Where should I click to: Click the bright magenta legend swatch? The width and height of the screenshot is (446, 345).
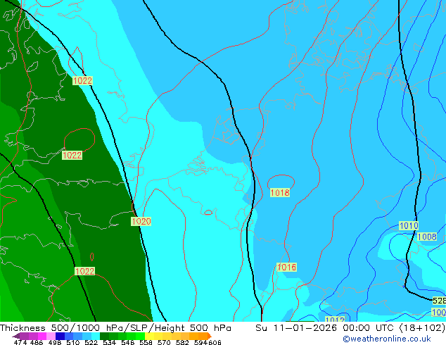[42, 336]
